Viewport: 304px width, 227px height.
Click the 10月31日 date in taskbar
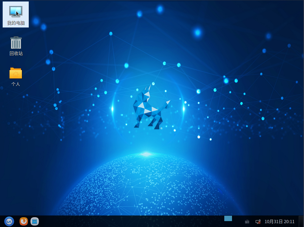point(273,221)
